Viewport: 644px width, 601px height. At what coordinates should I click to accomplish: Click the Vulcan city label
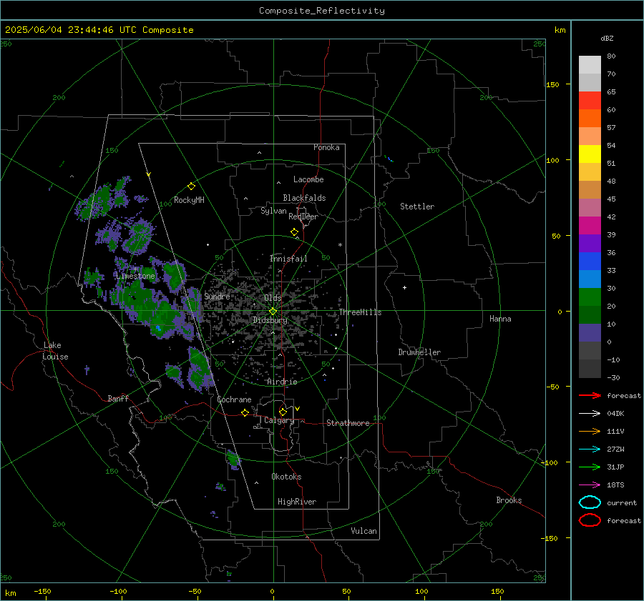tap(364, 531)
